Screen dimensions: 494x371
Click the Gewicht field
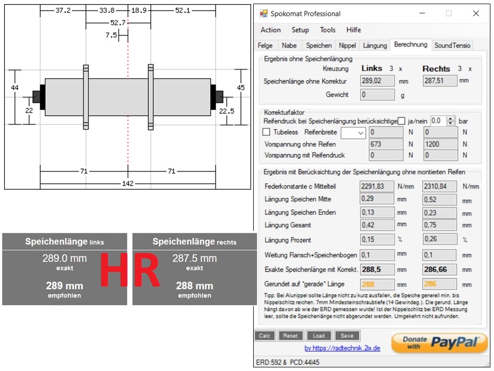point(377,95)
